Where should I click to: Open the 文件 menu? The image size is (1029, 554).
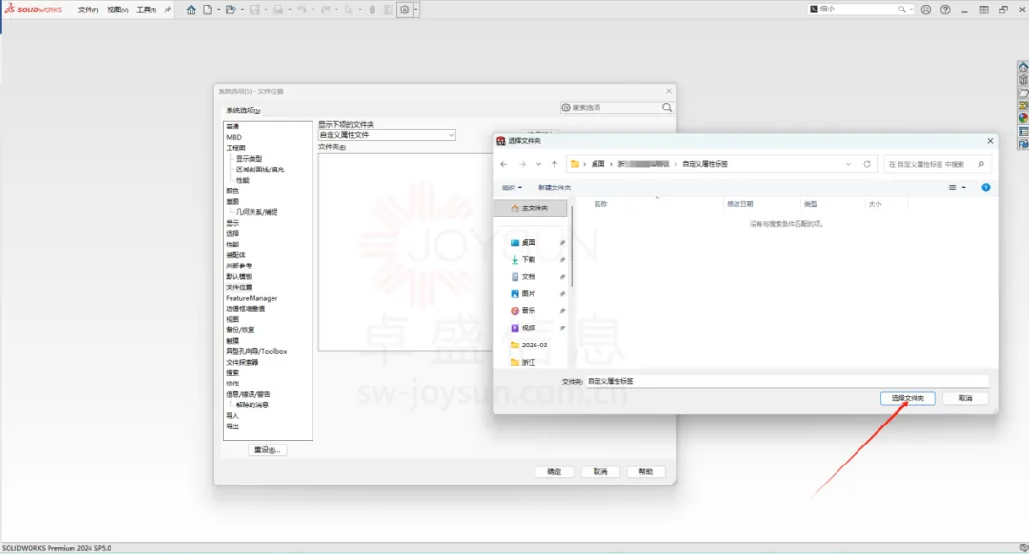coord(88,10)
